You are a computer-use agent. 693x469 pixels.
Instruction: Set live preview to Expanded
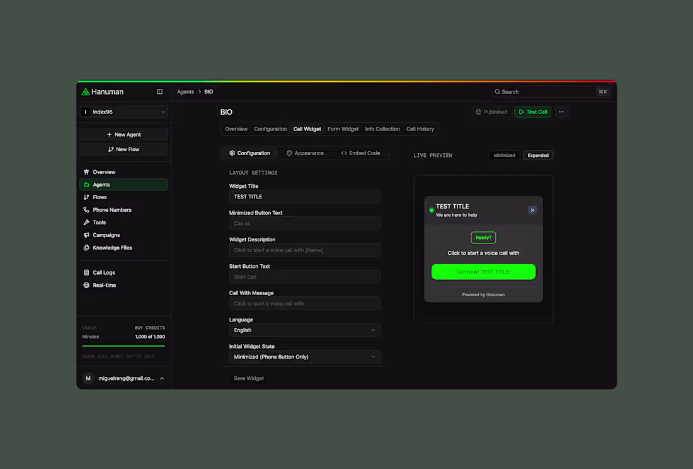pos(538,156)
